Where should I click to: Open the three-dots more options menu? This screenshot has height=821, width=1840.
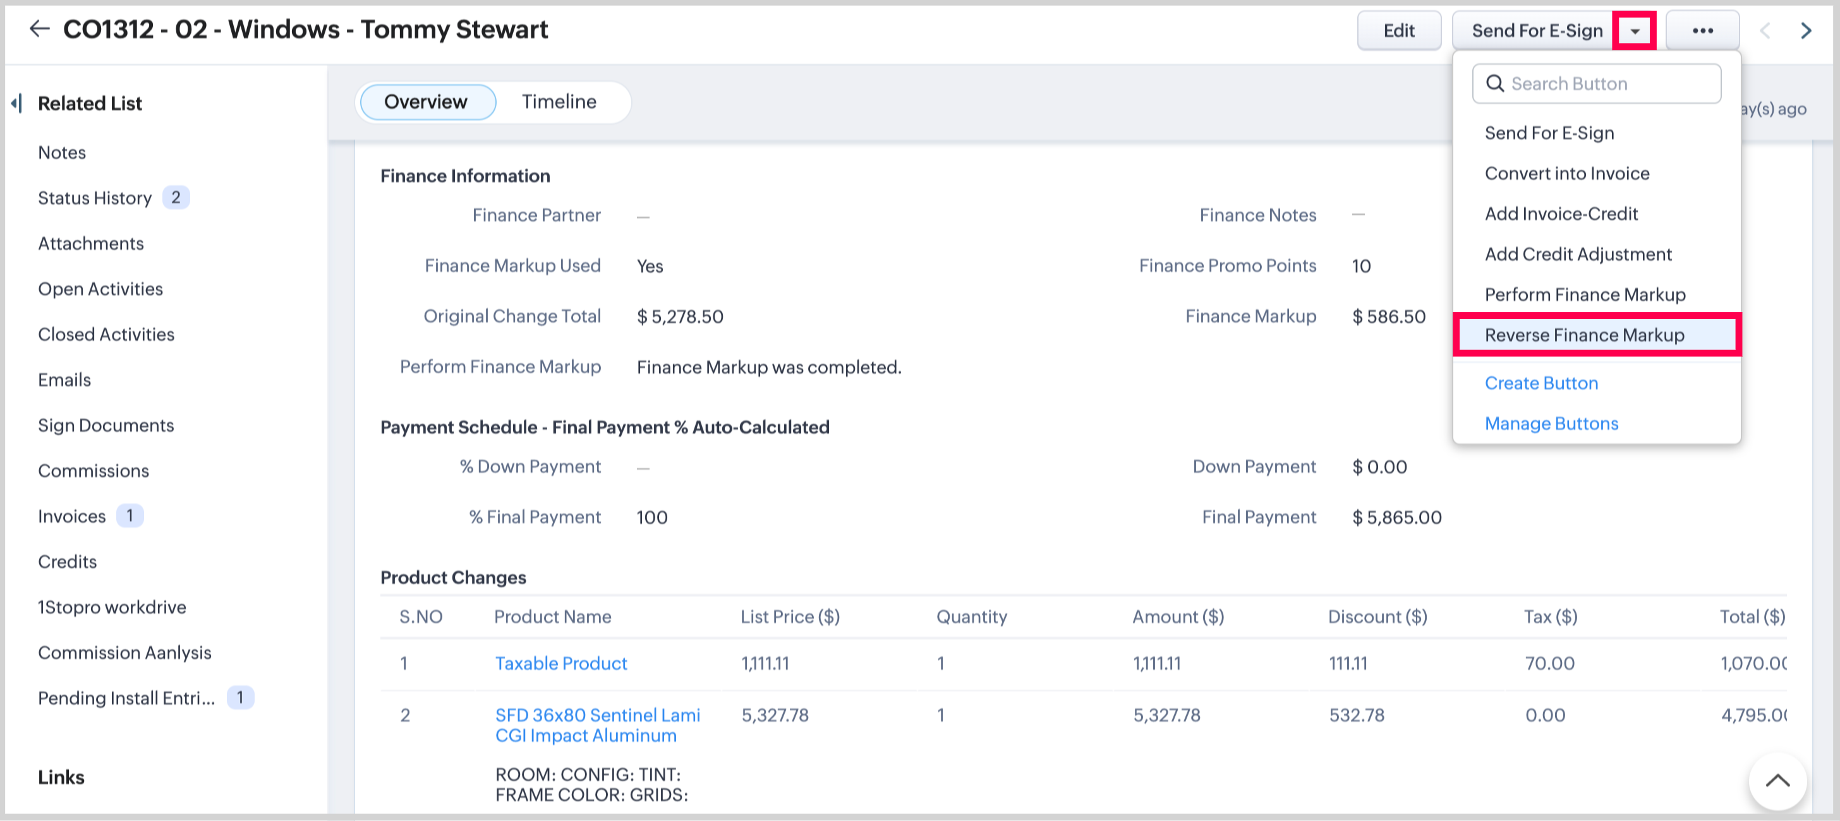click(x=1702, y=31)
